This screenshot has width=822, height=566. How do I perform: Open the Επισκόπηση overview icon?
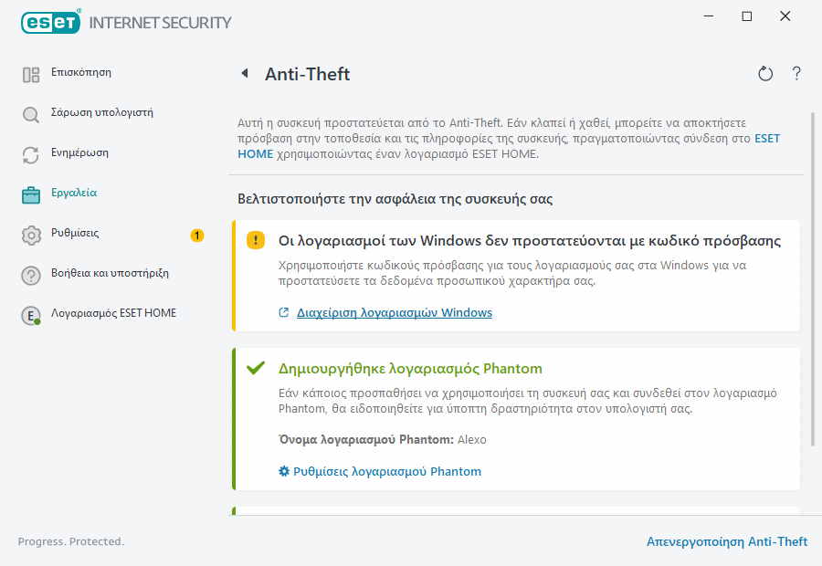click(x=30, y=72)
